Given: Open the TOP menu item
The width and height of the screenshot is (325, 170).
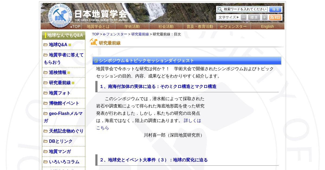Looking at the screenshot, I should point(75,26).
